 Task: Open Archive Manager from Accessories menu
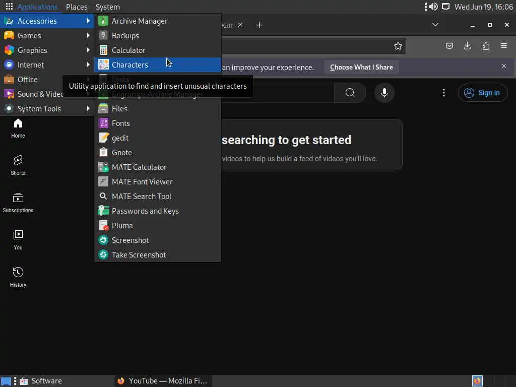pyautogui.click(x=158, y=21)
